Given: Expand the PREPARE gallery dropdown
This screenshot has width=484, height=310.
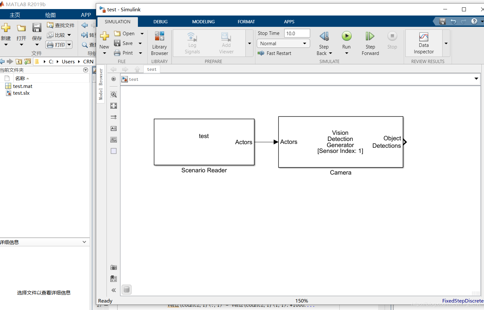Looking at the screenshot, I should (249, 43).
